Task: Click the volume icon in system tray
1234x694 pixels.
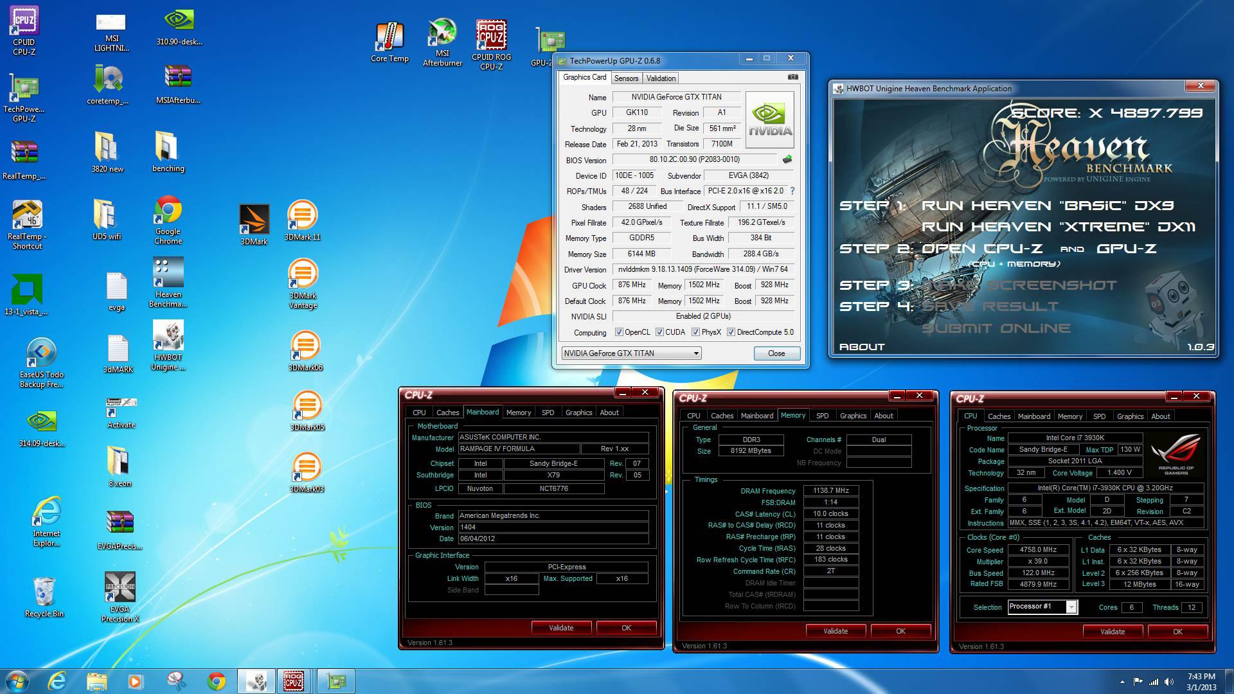Action: [1168, 682]
